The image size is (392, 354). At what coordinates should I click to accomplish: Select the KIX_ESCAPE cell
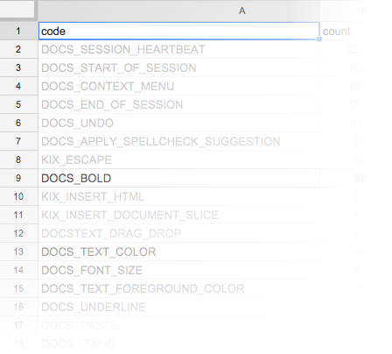pos(179,159)
